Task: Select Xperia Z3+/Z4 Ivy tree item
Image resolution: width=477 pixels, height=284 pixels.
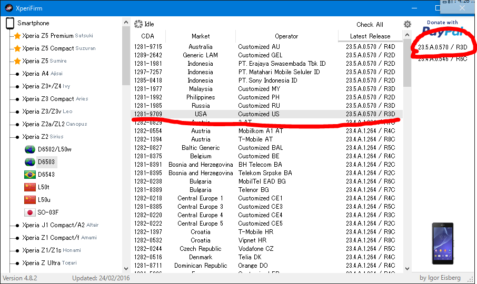Action: coord(46,86)
